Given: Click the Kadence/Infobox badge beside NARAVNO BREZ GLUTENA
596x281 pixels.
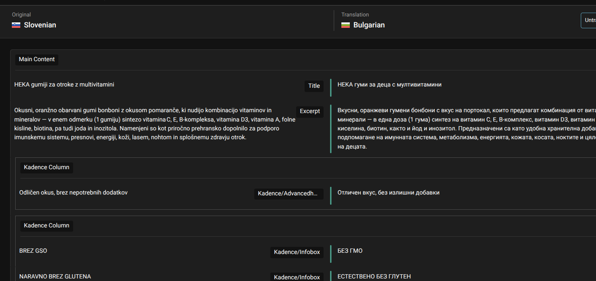Looking at the screenshot, I should (297, 277).
